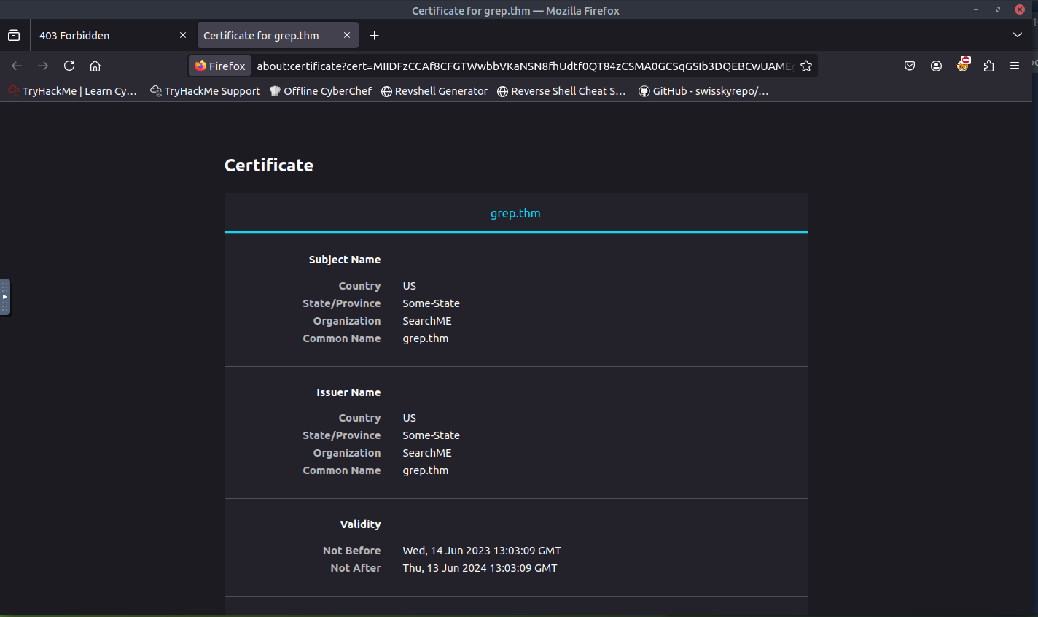This screenshot has height=617, width=1038.
Task: Click the Firefox identity badge in address bar
Action: [220, 66]
